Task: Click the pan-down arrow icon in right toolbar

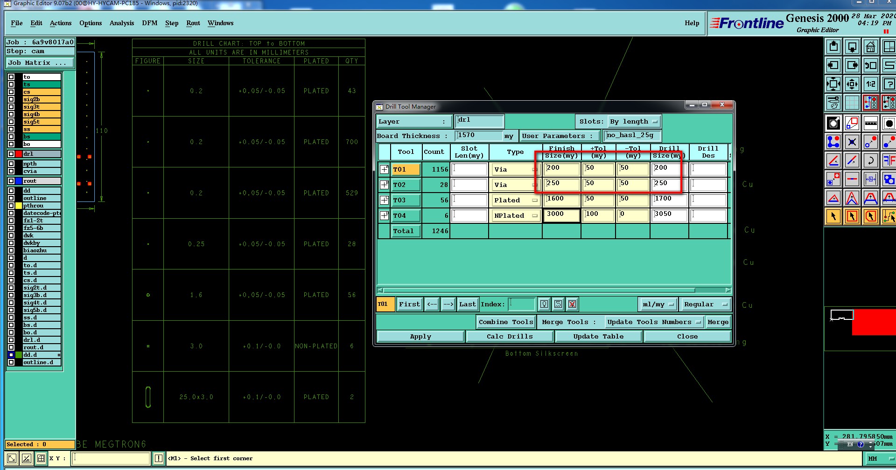Action: pyautogui.click(x=852, y=47)
